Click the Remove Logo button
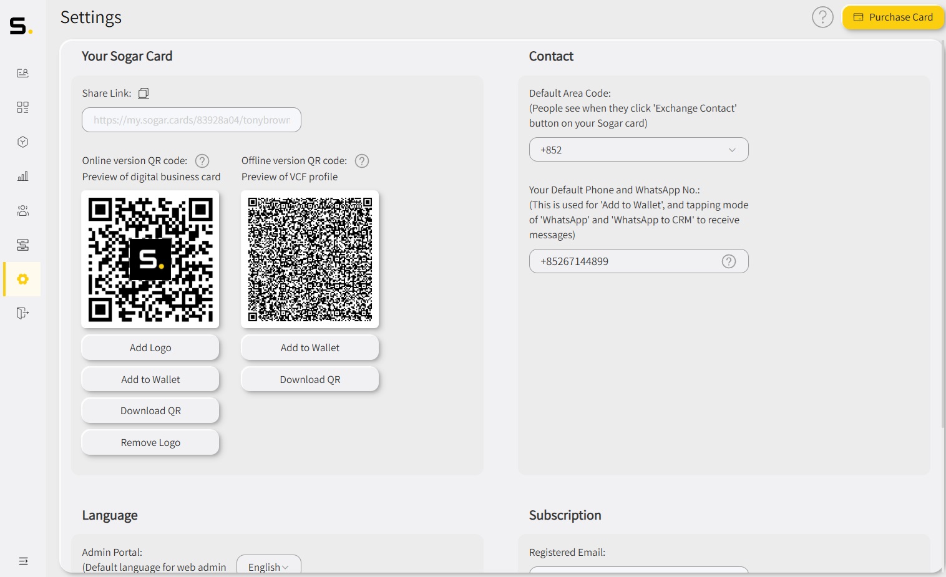Screen dimensions: 946x577 click(150, 442)
